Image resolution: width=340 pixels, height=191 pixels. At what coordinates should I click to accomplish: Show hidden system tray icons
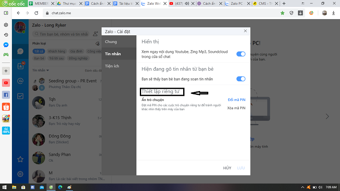pos(303,187)
